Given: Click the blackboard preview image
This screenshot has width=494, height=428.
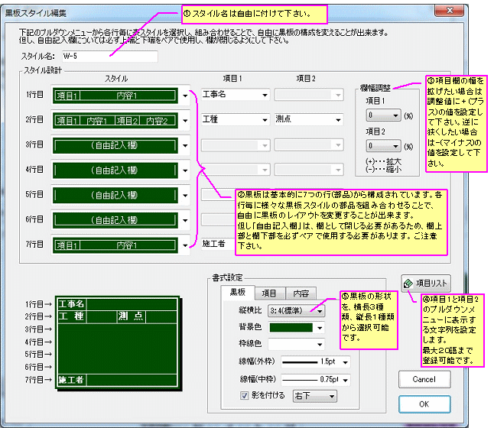Looking at the screenshot, I should coord(118,343).
